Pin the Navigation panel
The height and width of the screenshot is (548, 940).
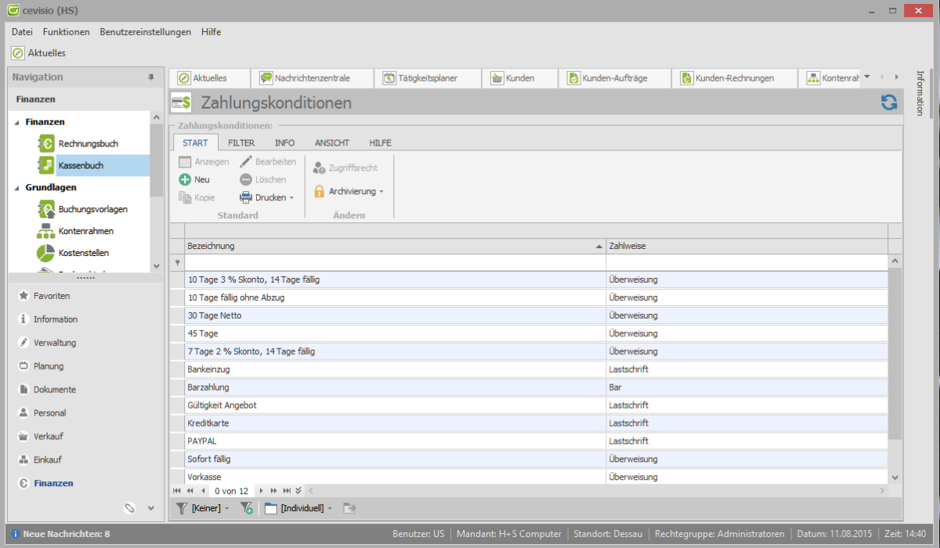[x=151, y=78]
